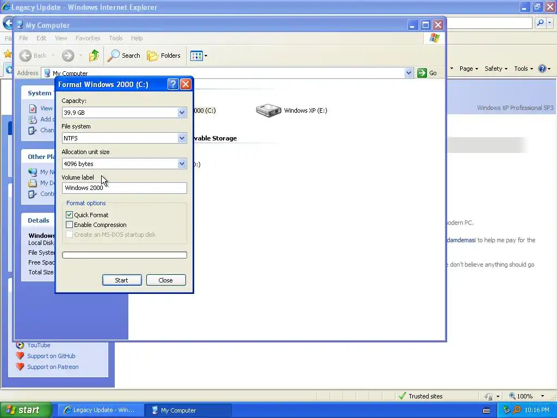Viewport: 557px width, 418px height.
Task: Click the taskbar clock 10:16 PM
Action: click(x=537, y=410)
